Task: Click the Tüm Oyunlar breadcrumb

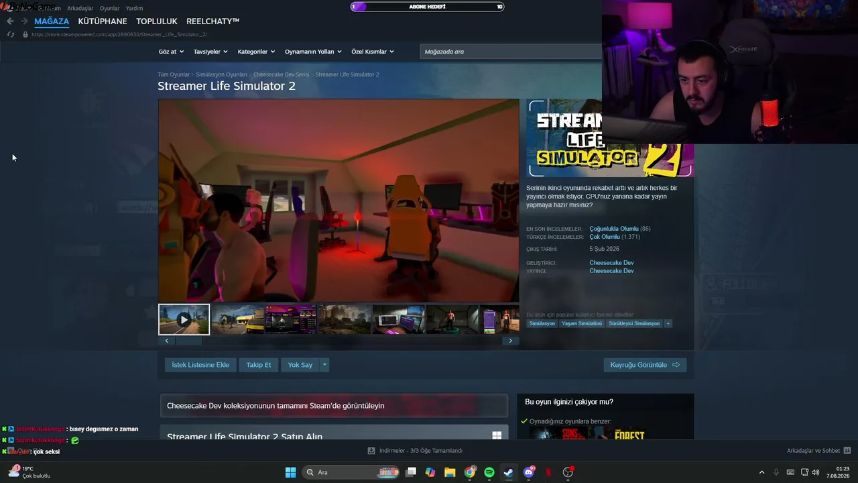Action: pyautogui.click(x=174, y=74)
